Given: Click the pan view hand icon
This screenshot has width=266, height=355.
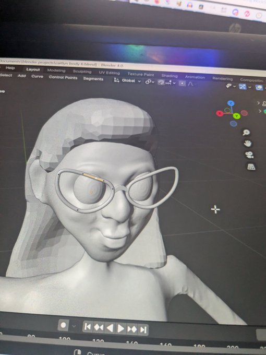Looking at the screenshot, I should pyautogui.click(x=248, y=144).
